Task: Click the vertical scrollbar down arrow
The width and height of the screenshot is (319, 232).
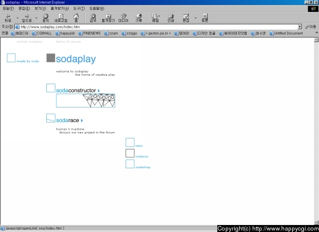Action: pos(316,223)
